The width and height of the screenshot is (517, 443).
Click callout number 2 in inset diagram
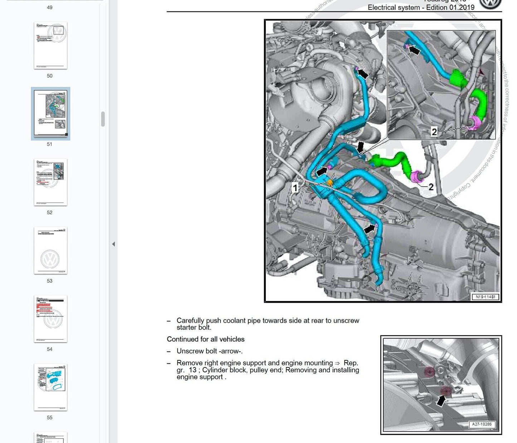pyautogui.click(x=434, y=132)
